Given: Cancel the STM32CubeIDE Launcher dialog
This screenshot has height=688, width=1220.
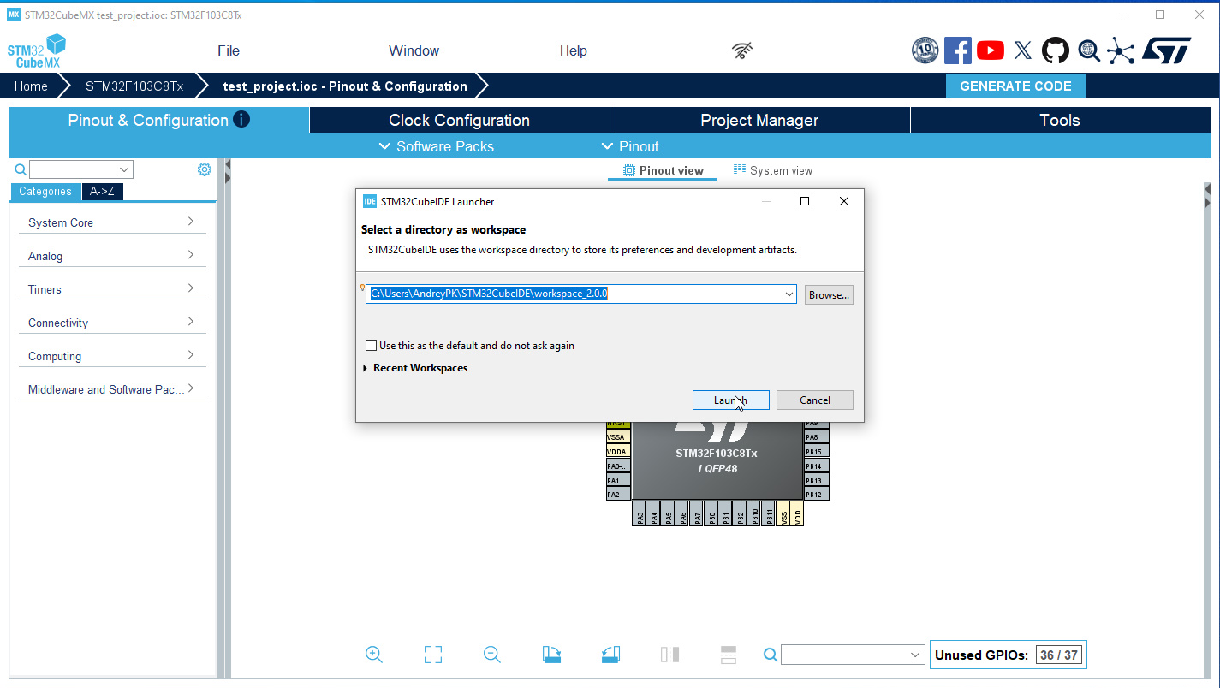Looking at the screenshot, I should coord(815,400).
